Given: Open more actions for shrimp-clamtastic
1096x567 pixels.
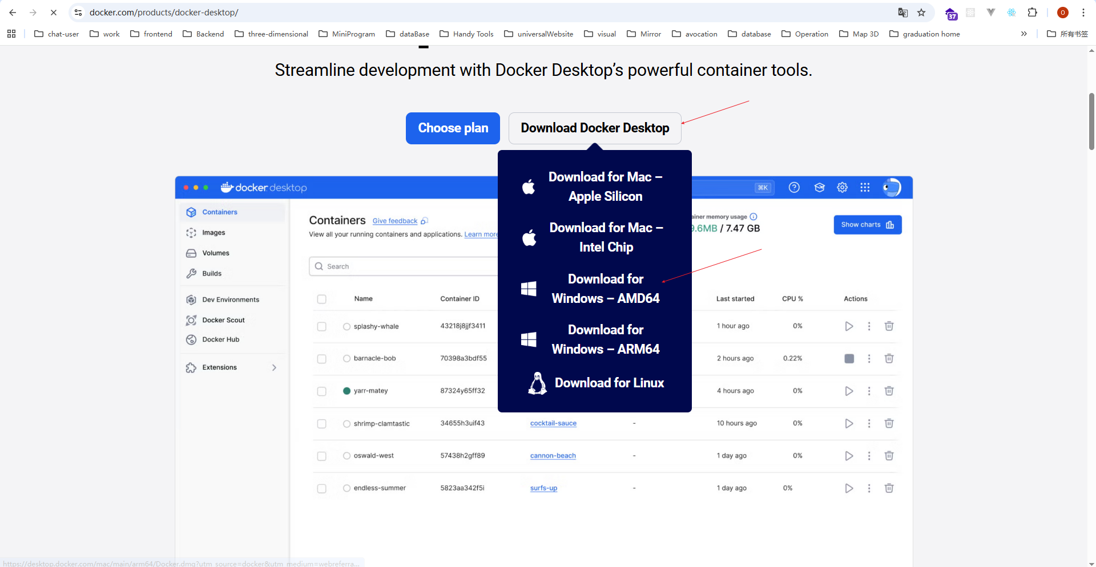Looking at the screenshot, I should (x=869, y=423).
